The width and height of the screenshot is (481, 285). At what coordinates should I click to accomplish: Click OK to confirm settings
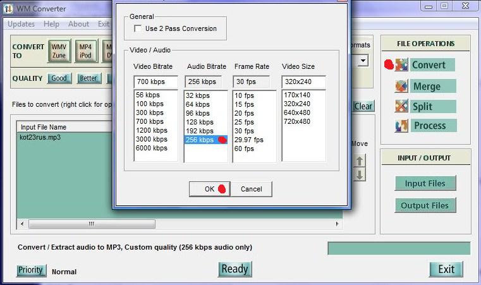[209, 189]
